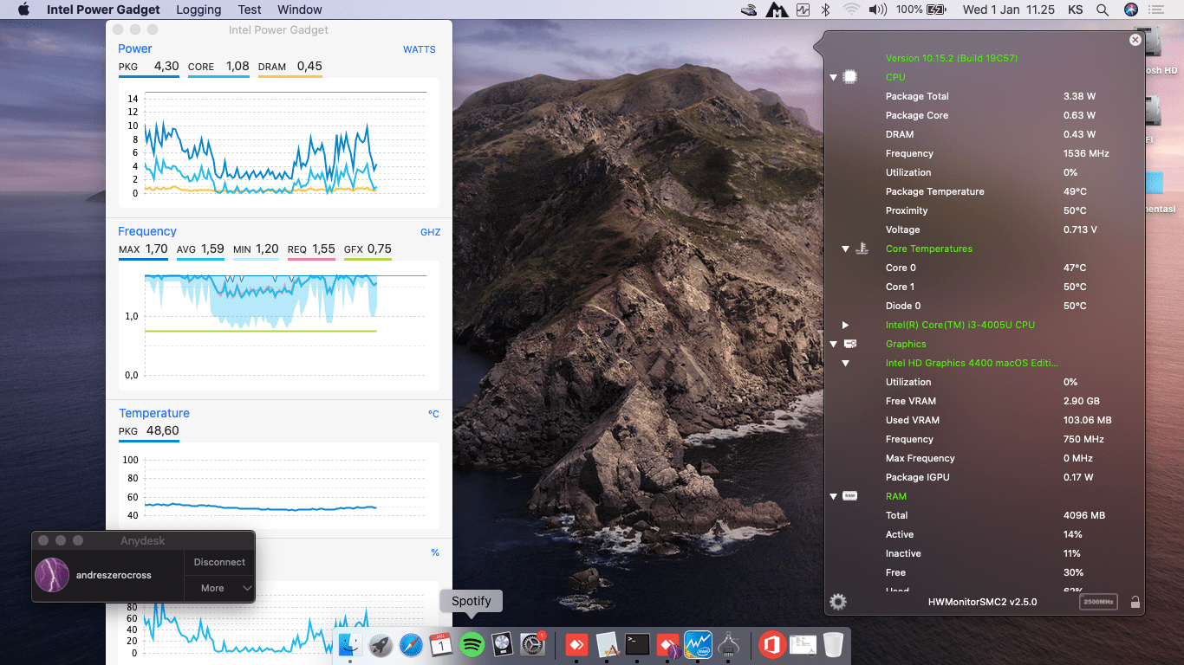Screen dimensions: 1184x665
Task: Open Safari compass icon in Dock
Action: tap(411, 644)
